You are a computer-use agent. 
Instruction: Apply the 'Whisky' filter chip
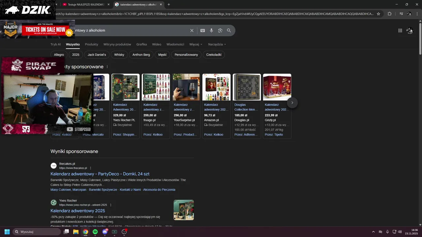point(119,55)
